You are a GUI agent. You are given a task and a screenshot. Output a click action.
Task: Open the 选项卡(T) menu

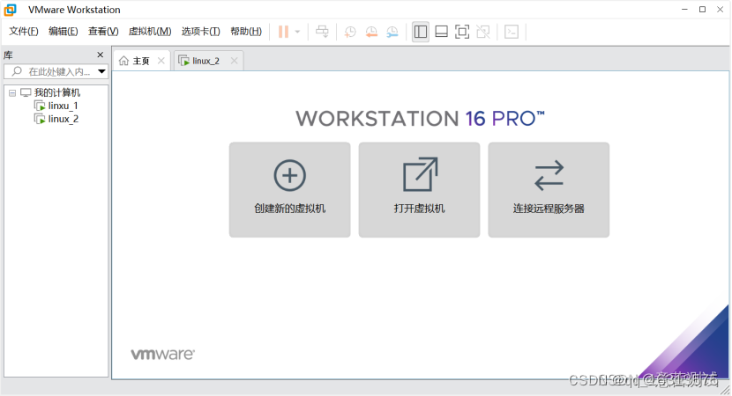(x=201, y=31)
